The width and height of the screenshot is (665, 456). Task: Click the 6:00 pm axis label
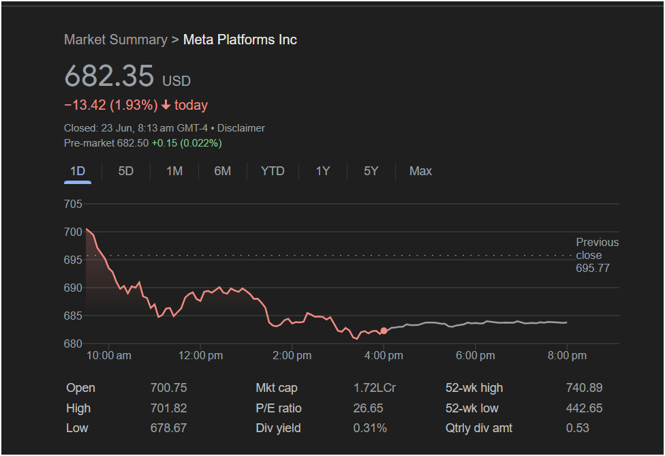click(x=475, y=356)
